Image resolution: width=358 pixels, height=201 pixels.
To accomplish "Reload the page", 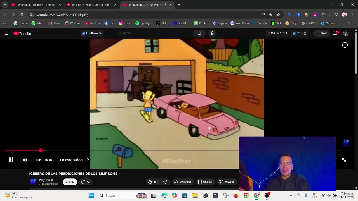I will (x=22, y=15).
